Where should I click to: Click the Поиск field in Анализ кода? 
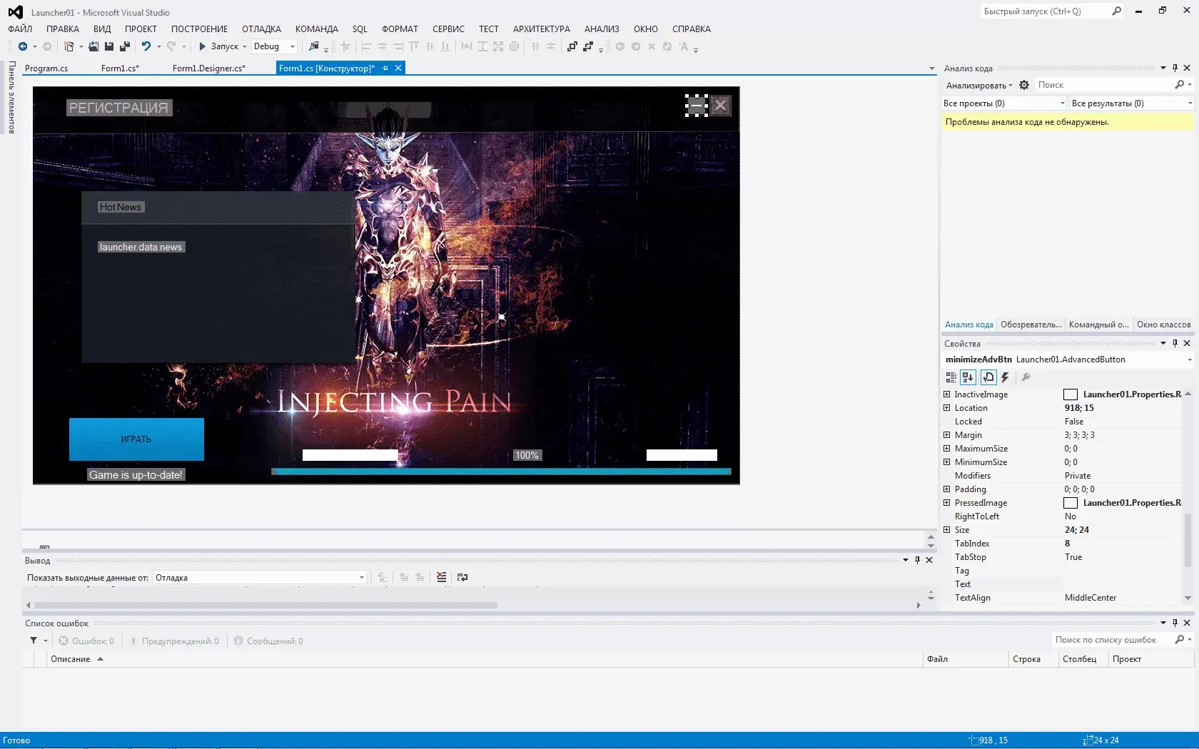1103,85
